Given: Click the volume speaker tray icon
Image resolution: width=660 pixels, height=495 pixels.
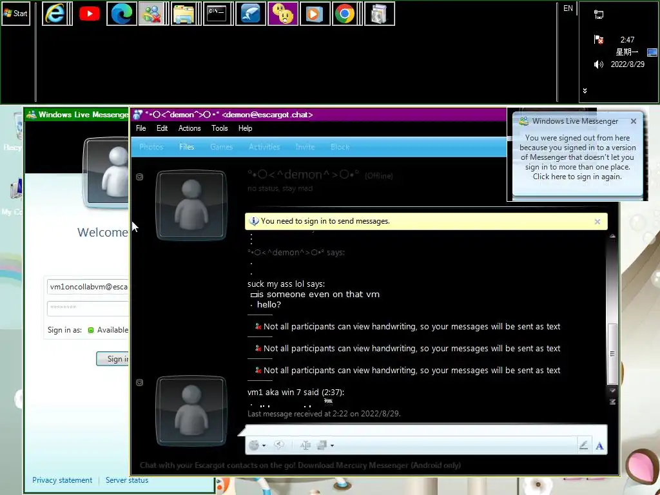Looking at the screenshot, I should [x=598, y=64].
